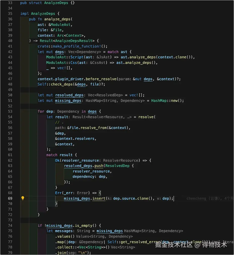Click the 'chencheng' git blame annotation

[x=210, y=198]
